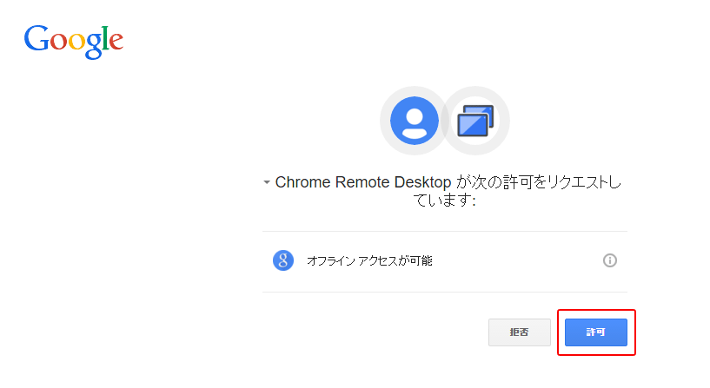
Task: Click the red letter e in Google logo
Action: tap(116, 42)
